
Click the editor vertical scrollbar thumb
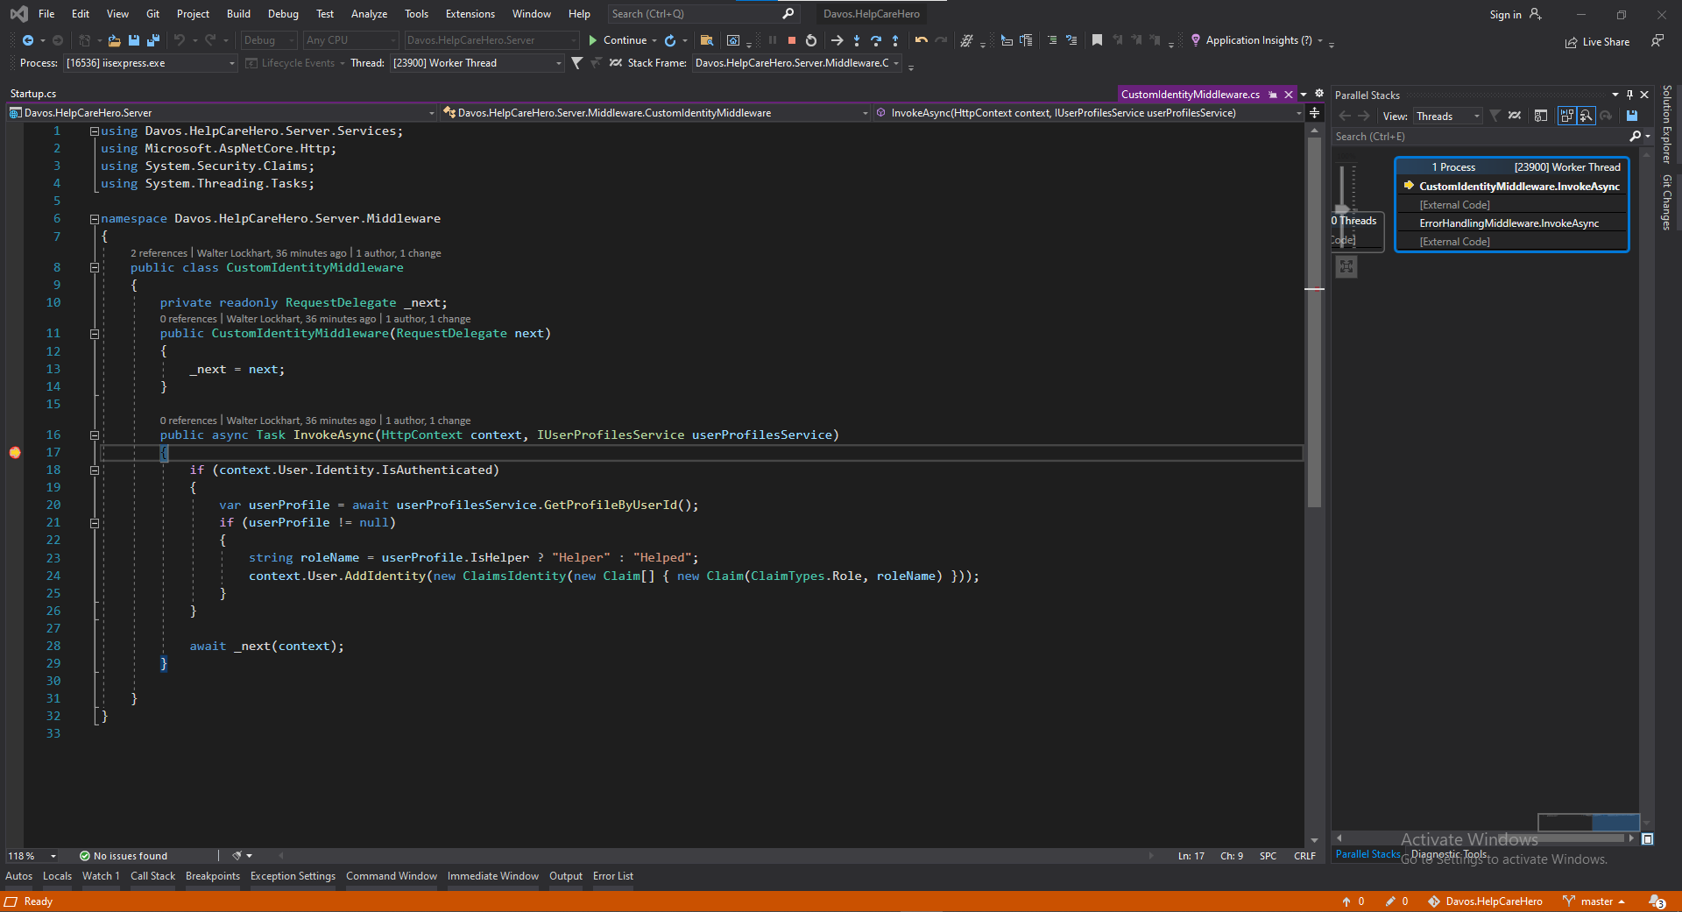(1314, 322)
